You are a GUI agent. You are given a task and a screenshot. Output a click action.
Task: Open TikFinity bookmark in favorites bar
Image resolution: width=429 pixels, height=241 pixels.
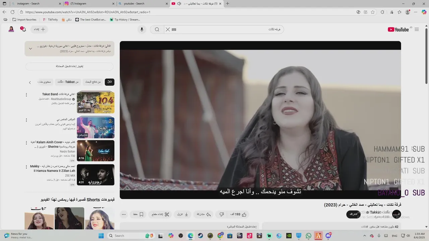[x=50, y=20]
